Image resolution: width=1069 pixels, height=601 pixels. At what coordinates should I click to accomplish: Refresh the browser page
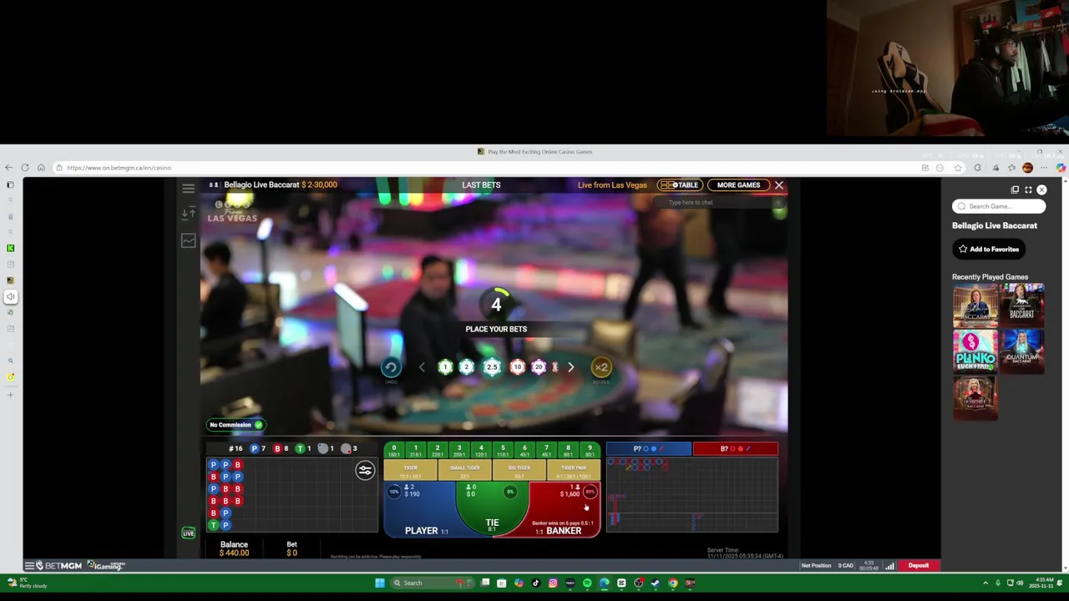(x=24, y=168)
